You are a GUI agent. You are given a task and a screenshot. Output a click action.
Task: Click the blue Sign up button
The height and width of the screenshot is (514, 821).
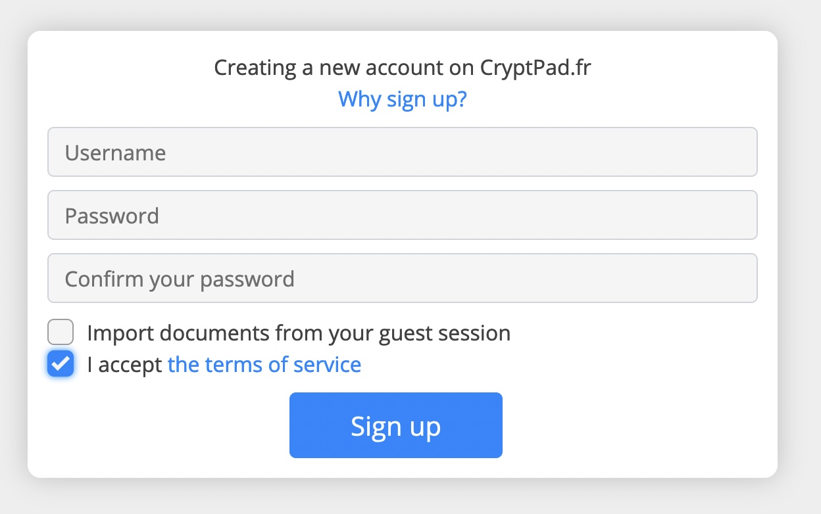[x=395, y=425]
